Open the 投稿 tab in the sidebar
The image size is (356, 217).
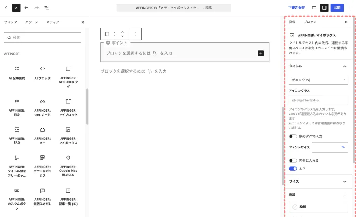point(292,22)
